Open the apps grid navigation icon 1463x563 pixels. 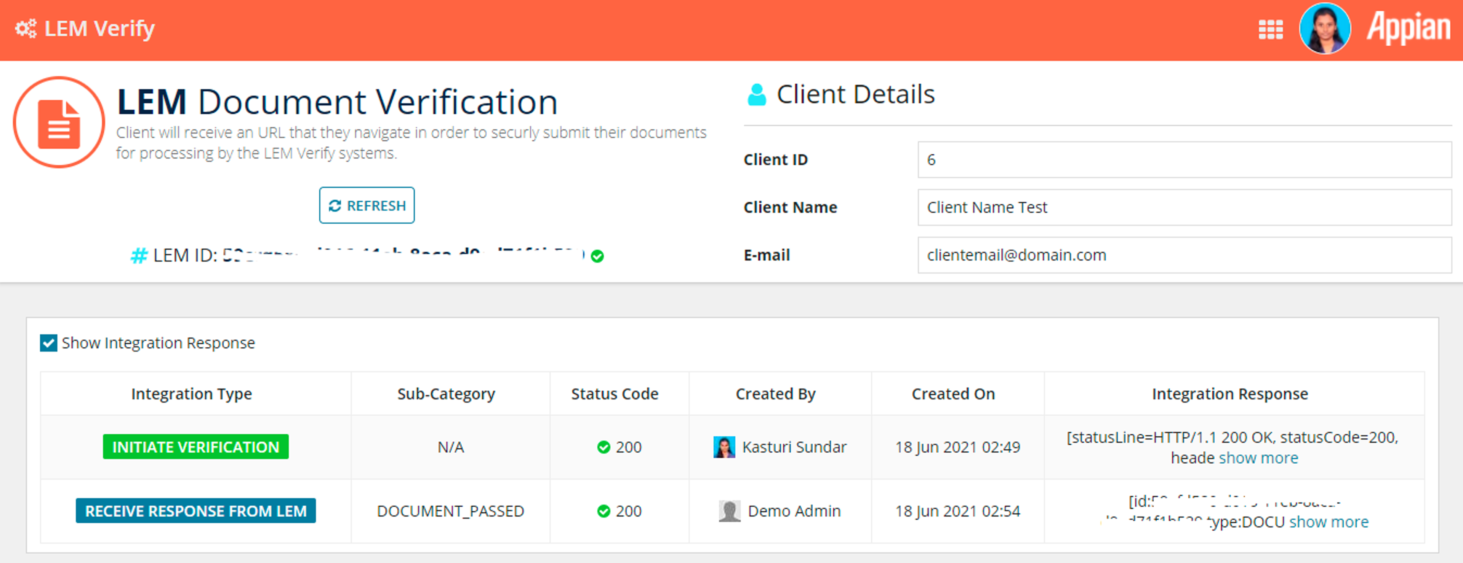pyautogui.click(x=1271, y=30)
